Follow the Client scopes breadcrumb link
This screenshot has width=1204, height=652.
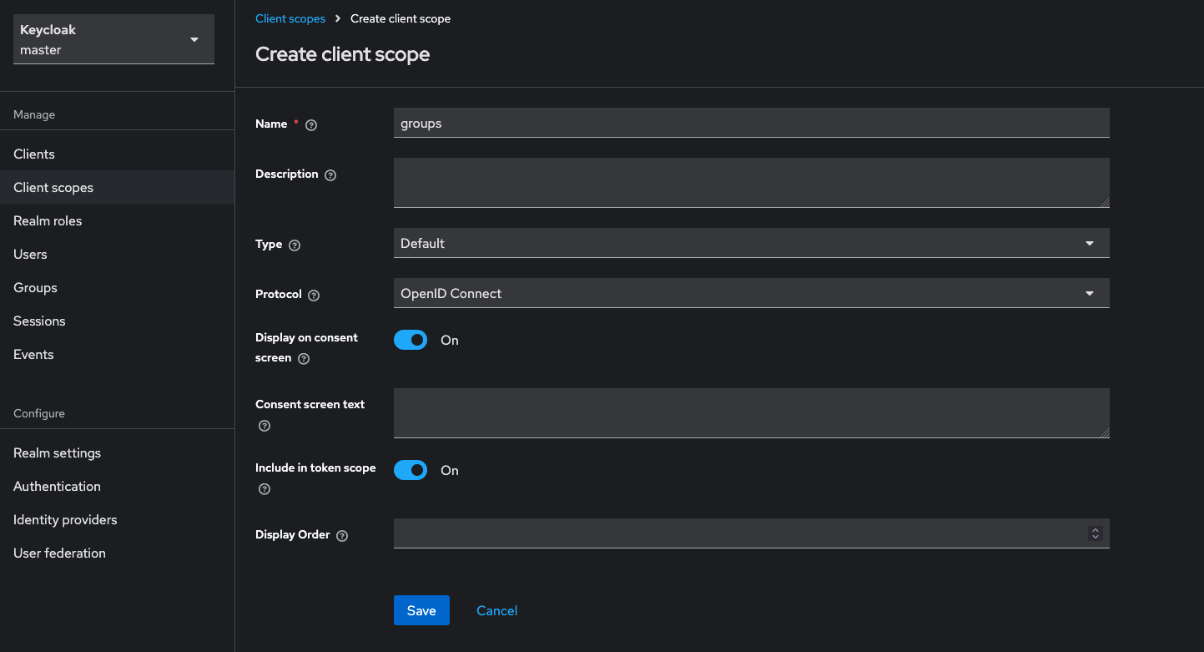coord(290,18)
